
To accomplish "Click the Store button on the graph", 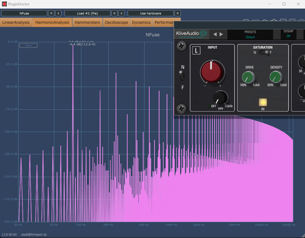I will pos(28,46).
